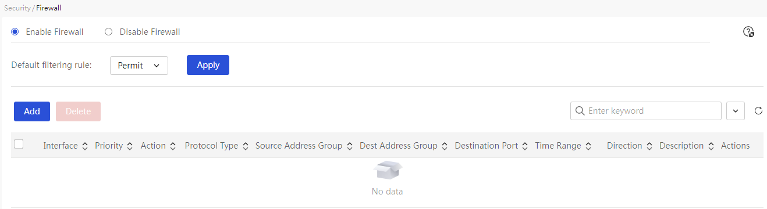Screen dimensions: 767x209
Task: Click the Apply button
Action: (x=208, y=65)
